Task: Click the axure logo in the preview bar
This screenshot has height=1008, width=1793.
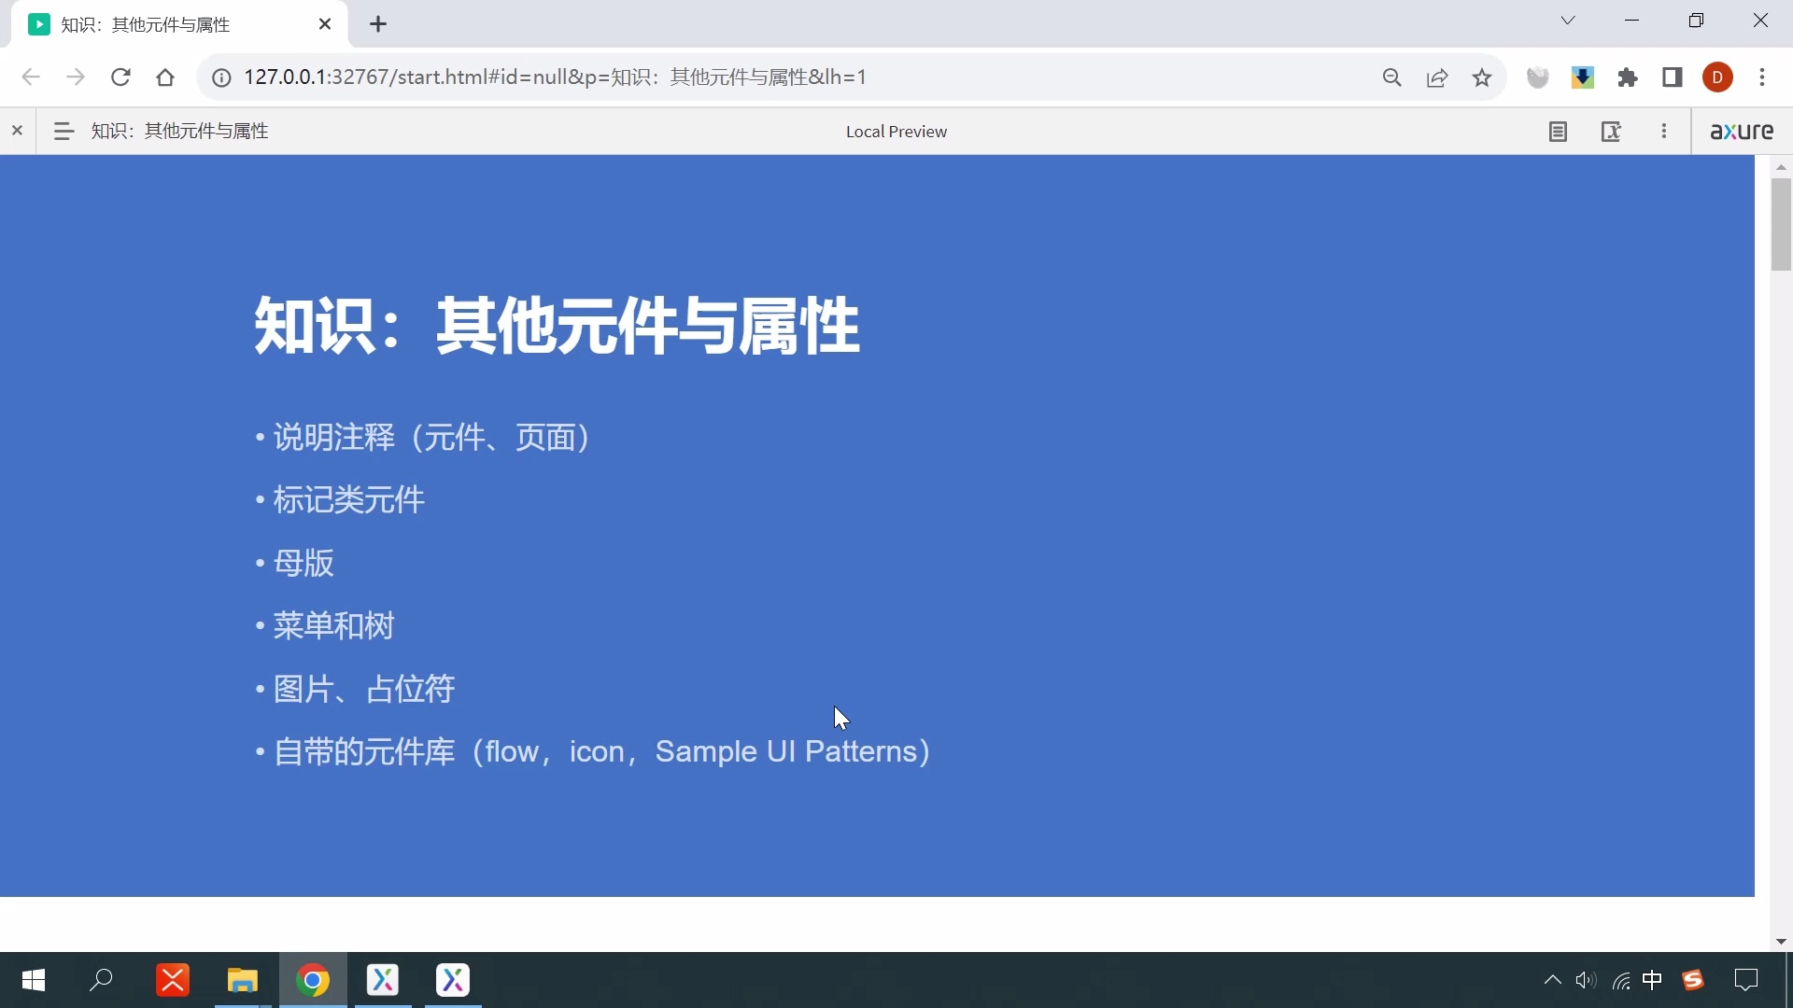Action: [x=1742, y=131]
